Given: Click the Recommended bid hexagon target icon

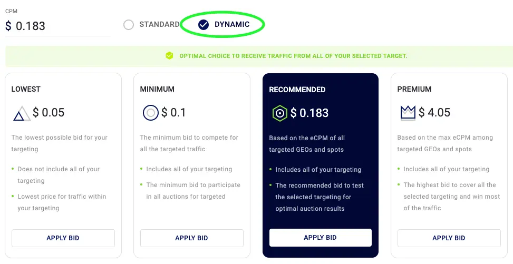Looking at the screenshot, I should click(279, 113).
